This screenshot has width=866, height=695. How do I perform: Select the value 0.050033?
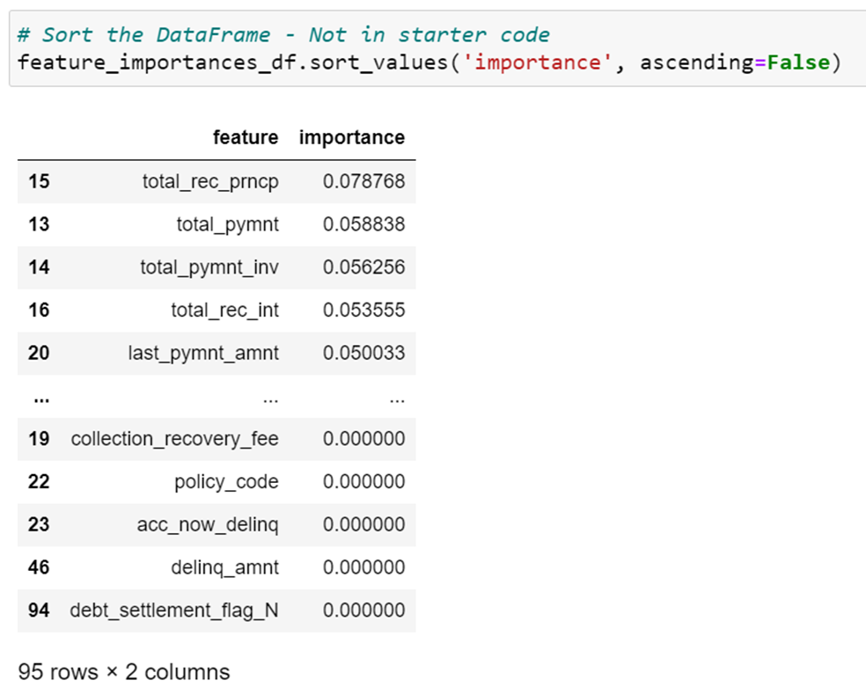click(364, 353)
